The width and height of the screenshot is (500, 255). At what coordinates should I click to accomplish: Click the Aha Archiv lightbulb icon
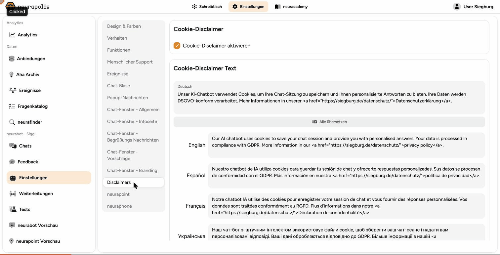pyautogui.click(x=11, y=74)
